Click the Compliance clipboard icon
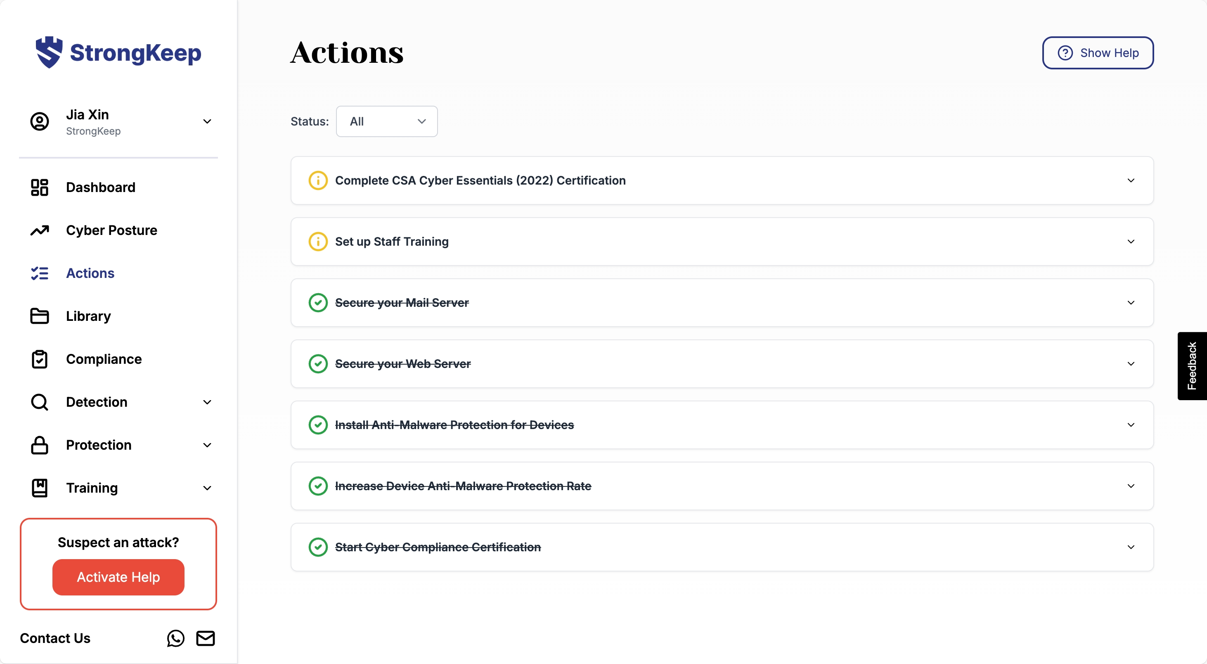1207x664 pixels. click(x=39, y=359)
